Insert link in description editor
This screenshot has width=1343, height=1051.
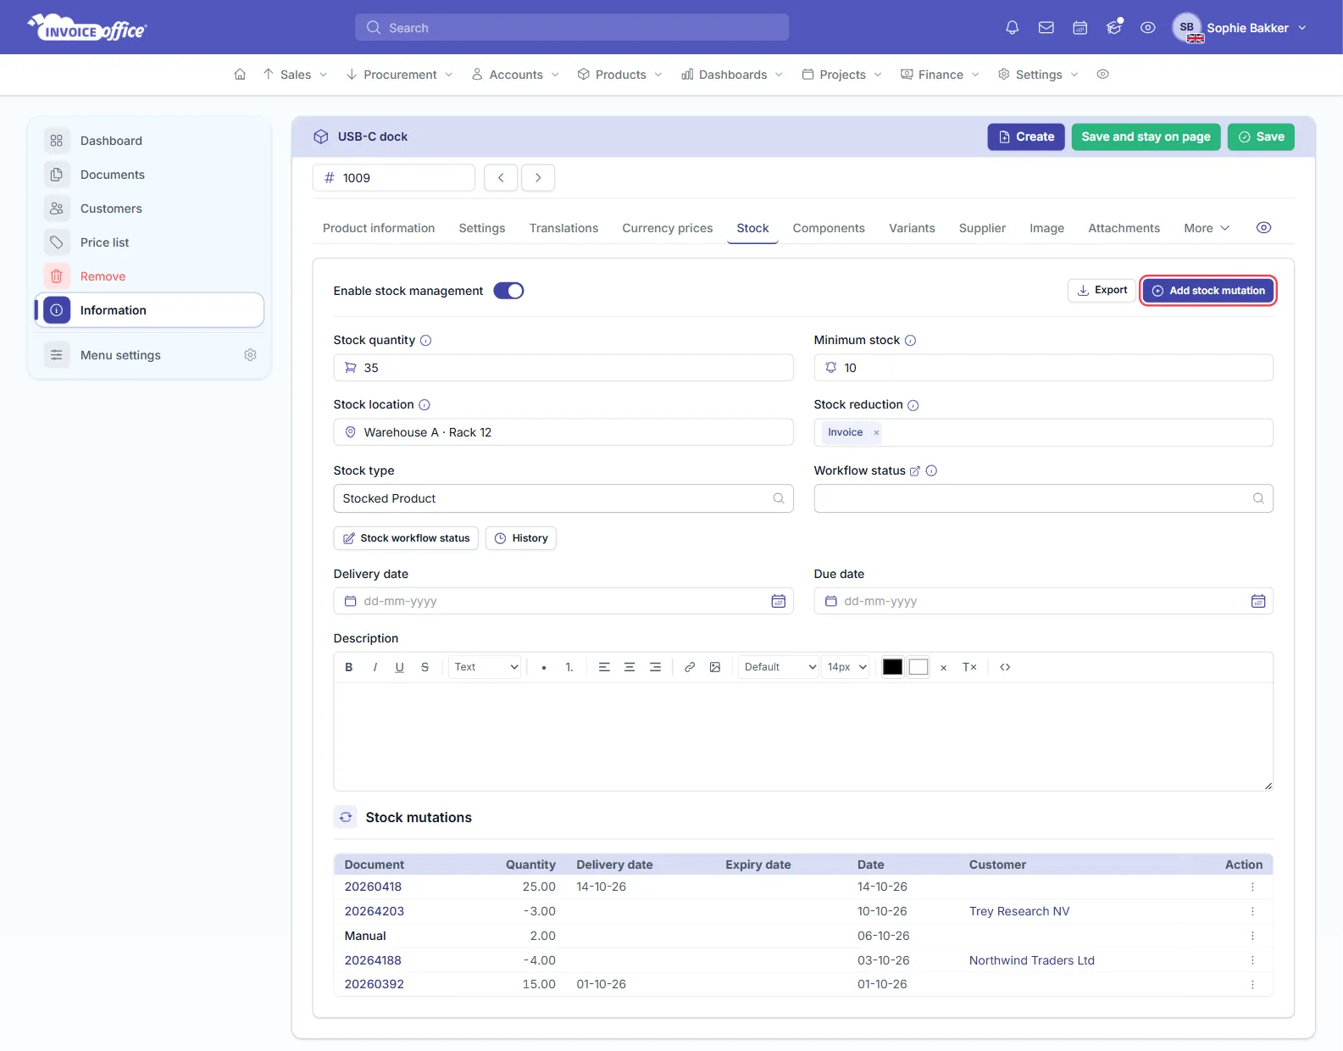coord(690,667)
